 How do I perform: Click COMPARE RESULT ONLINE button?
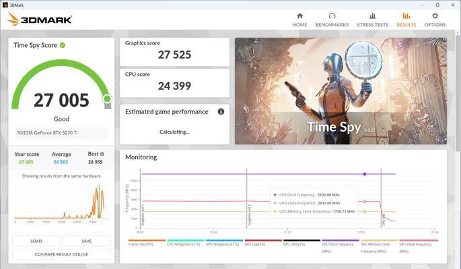(61, 254)
